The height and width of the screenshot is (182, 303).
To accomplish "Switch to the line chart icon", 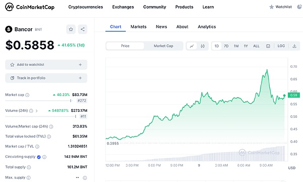I will click(x=192, y=46).
